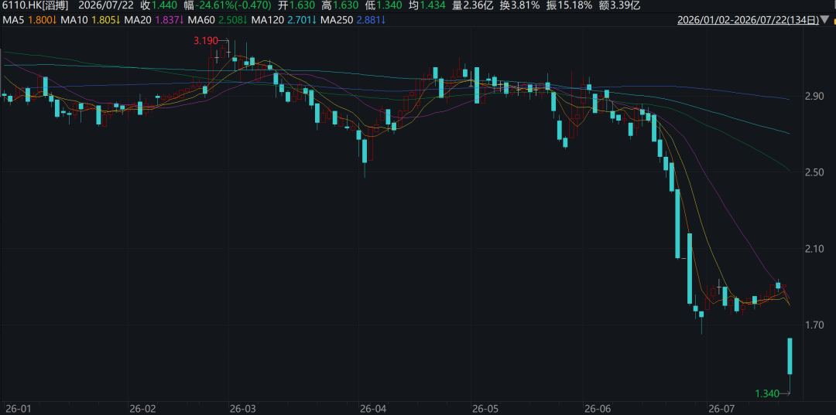Open the date range dropdown triangle
Screen dimensions: 836x415
(x=825, y=21)
